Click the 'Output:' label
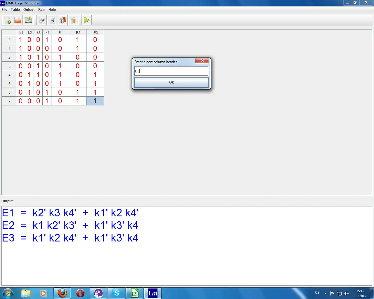This screenshot has height=299, width=374. click(8, 201)
